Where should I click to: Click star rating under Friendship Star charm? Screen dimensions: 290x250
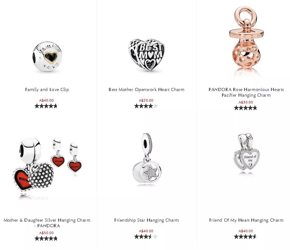[x=146, y=237]
